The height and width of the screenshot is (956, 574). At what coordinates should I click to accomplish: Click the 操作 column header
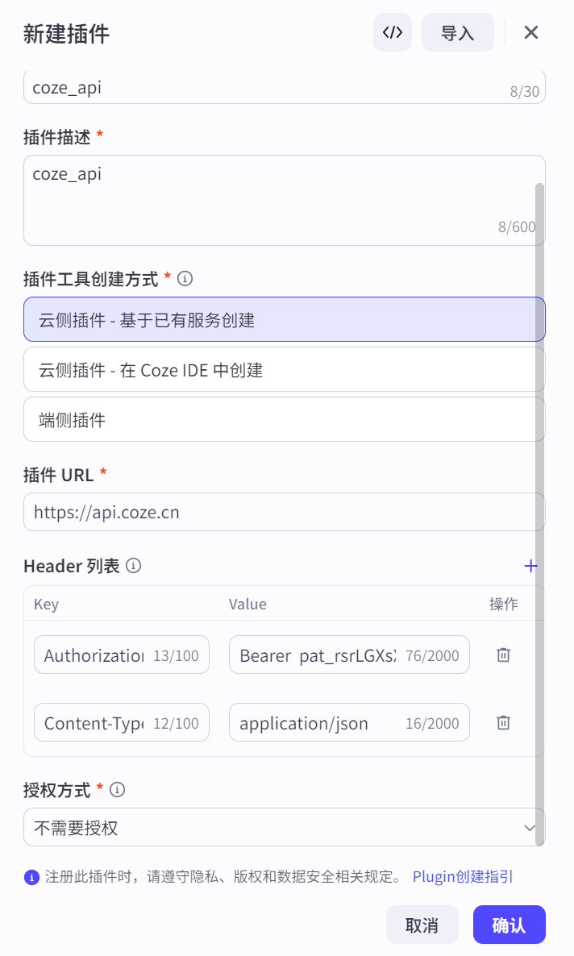tap(503, 605)
